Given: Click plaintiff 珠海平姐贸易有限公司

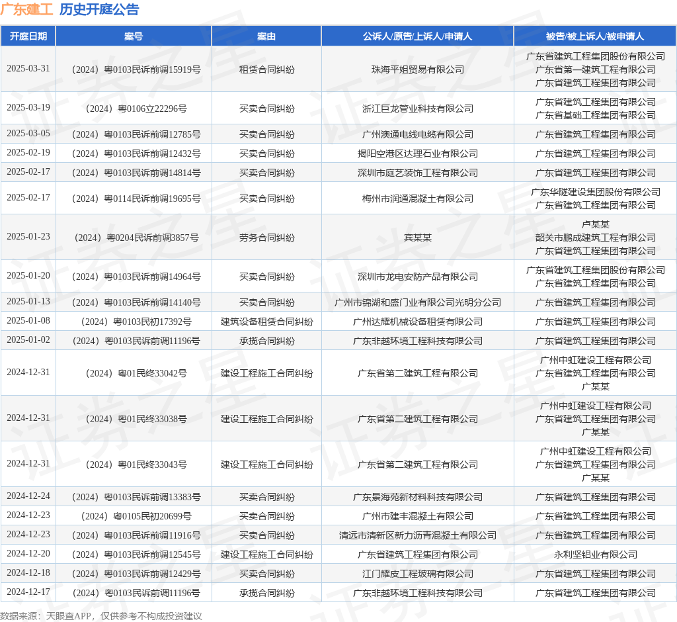Looking at the screenshot, I should [x=418, y=69].
